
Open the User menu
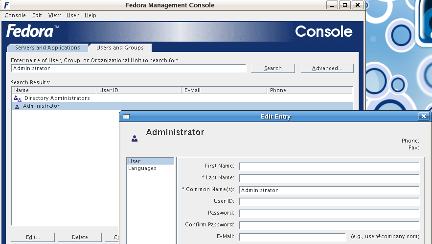point(72,16)
